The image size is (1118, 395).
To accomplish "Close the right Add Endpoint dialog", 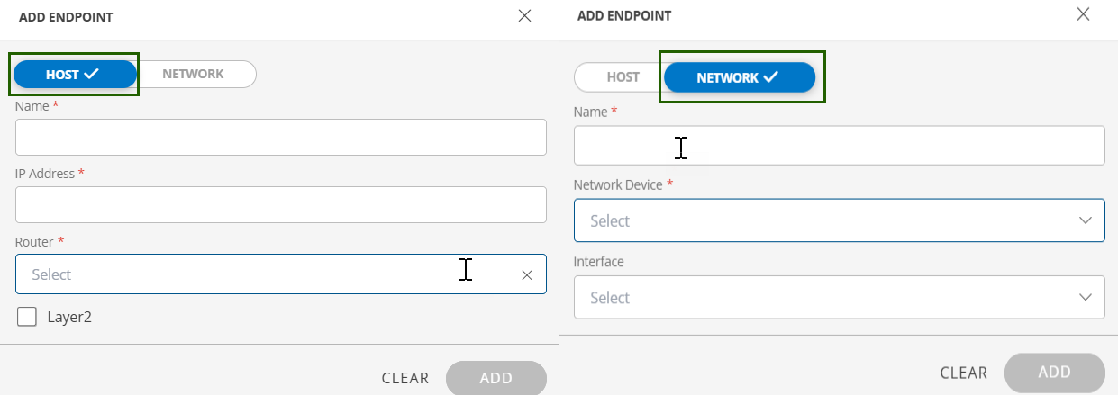I will 1083,13.
